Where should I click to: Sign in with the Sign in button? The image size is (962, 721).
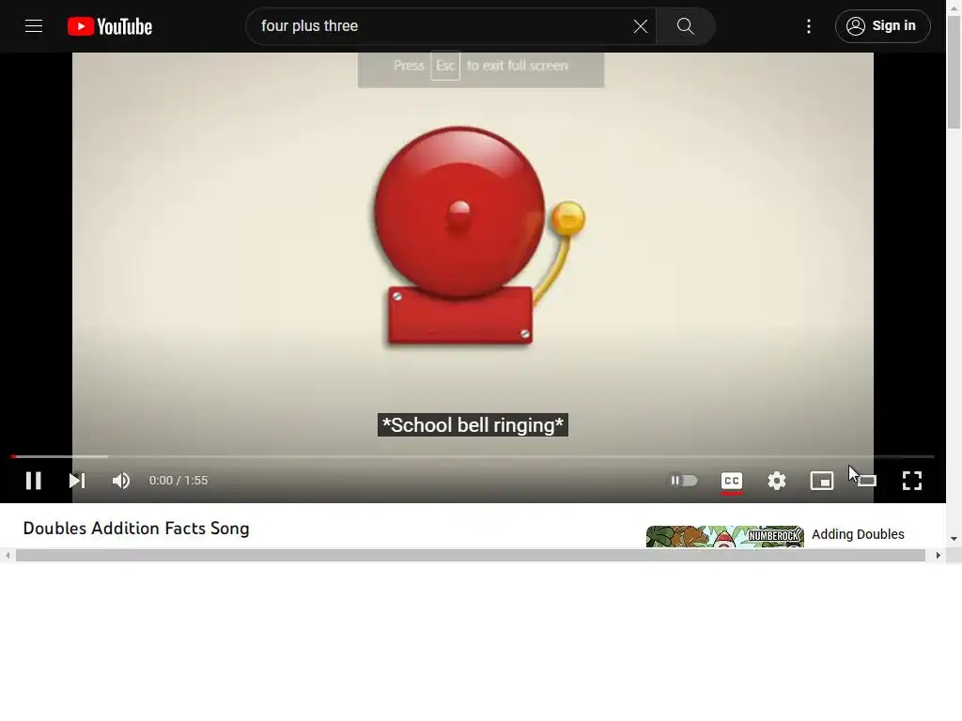click(882, 26)
